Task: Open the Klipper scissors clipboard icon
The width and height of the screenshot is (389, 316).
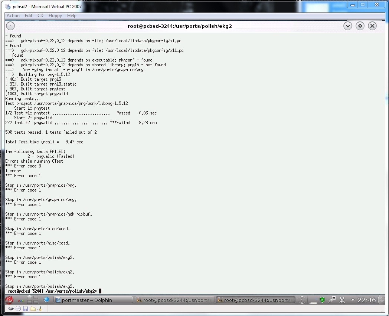Action: click(x=342, y=300)
